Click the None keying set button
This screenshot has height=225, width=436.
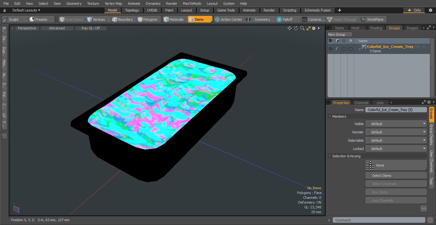(396, 165)
